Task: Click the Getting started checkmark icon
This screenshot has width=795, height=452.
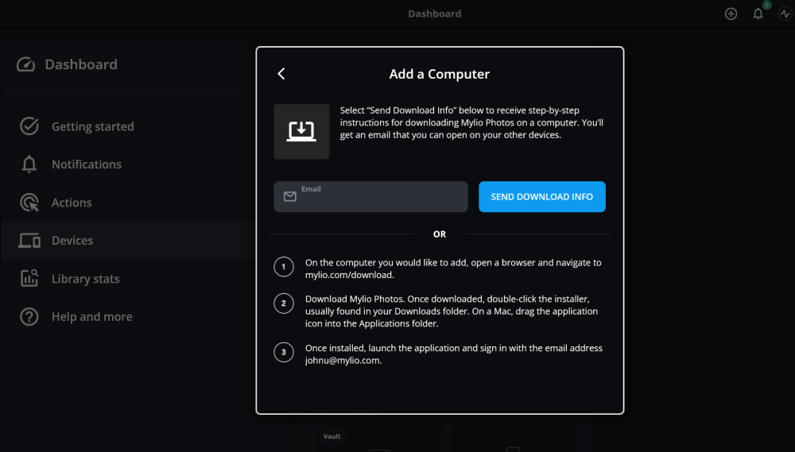Action: coord(29,126)
